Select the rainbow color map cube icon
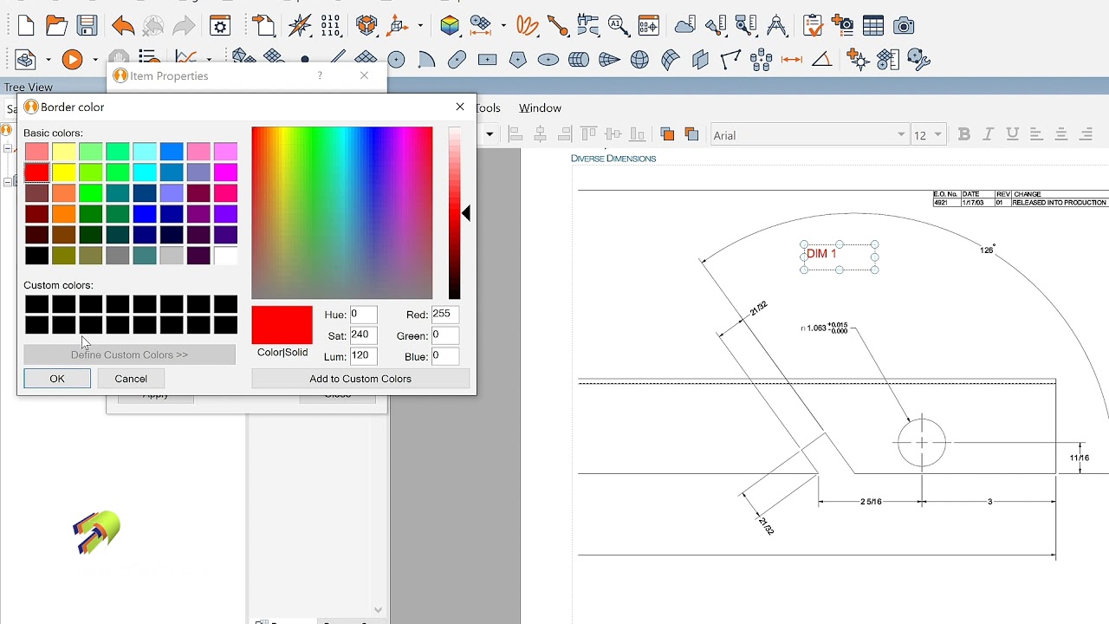This screenshot has width=1109, height=624. pos(449,26)
